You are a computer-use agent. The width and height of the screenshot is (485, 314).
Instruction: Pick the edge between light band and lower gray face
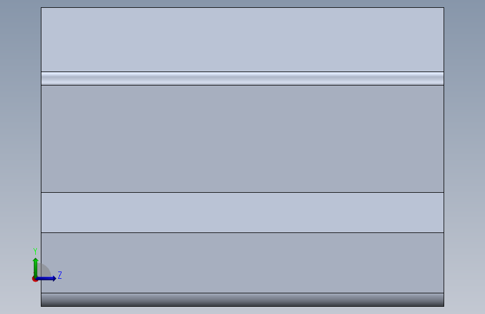coord(243,232)
